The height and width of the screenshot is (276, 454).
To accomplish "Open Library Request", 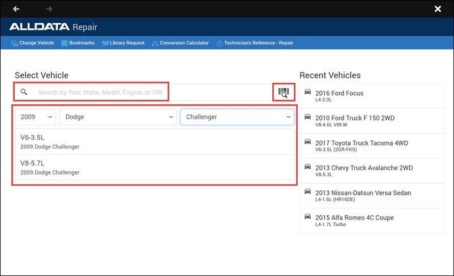I will pyautogui.click(x=123, y=43).
